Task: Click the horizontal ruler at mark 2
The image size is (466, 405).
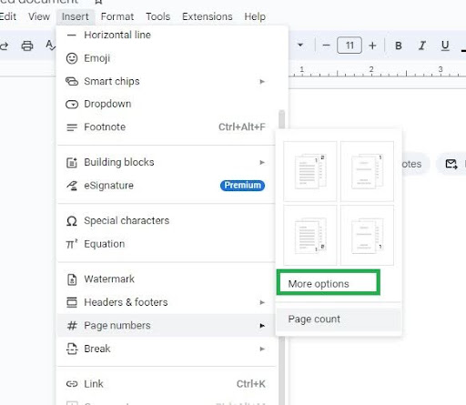Action: (371, 70)
